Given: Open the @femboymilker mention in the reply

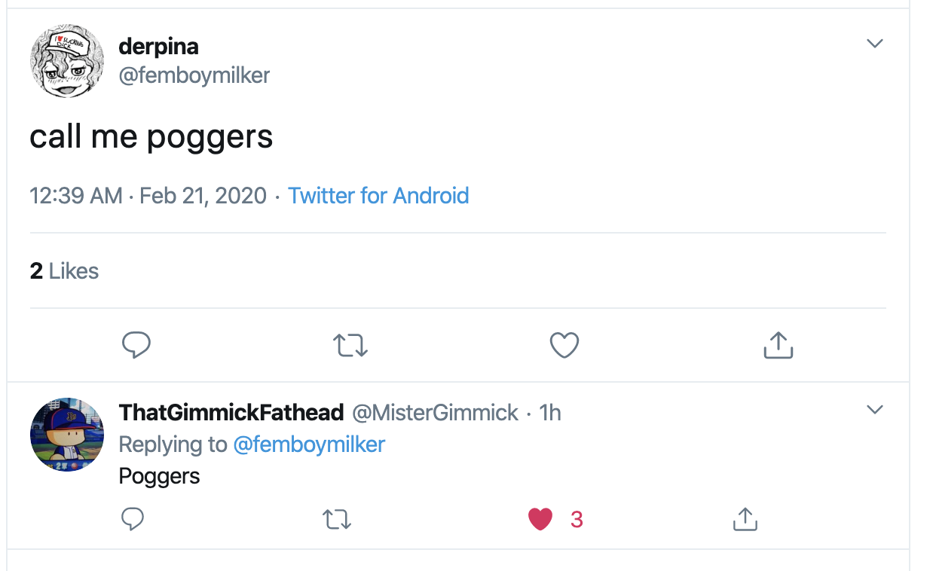Looking at the screenshot, I should (x=309, y=444).
